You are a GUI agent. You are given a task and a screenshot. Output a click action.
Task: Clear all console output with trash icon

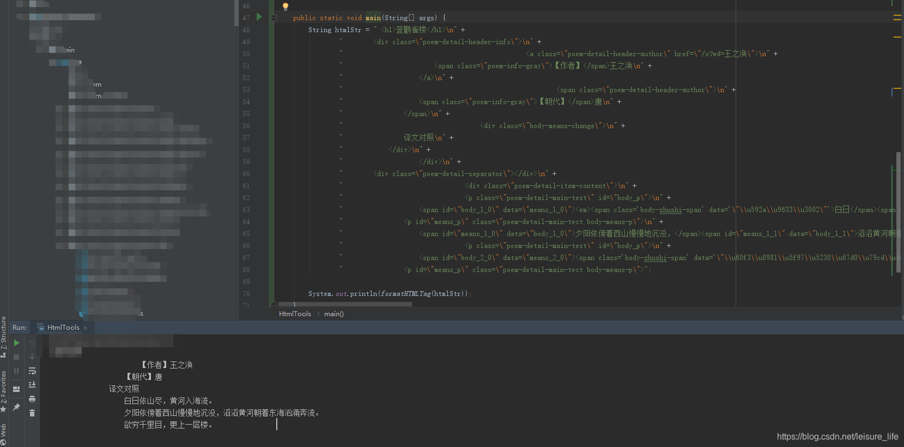point(32,413)
